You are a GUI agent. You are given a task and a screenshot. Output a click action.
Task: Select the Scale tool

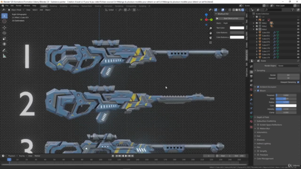point(4,38)
